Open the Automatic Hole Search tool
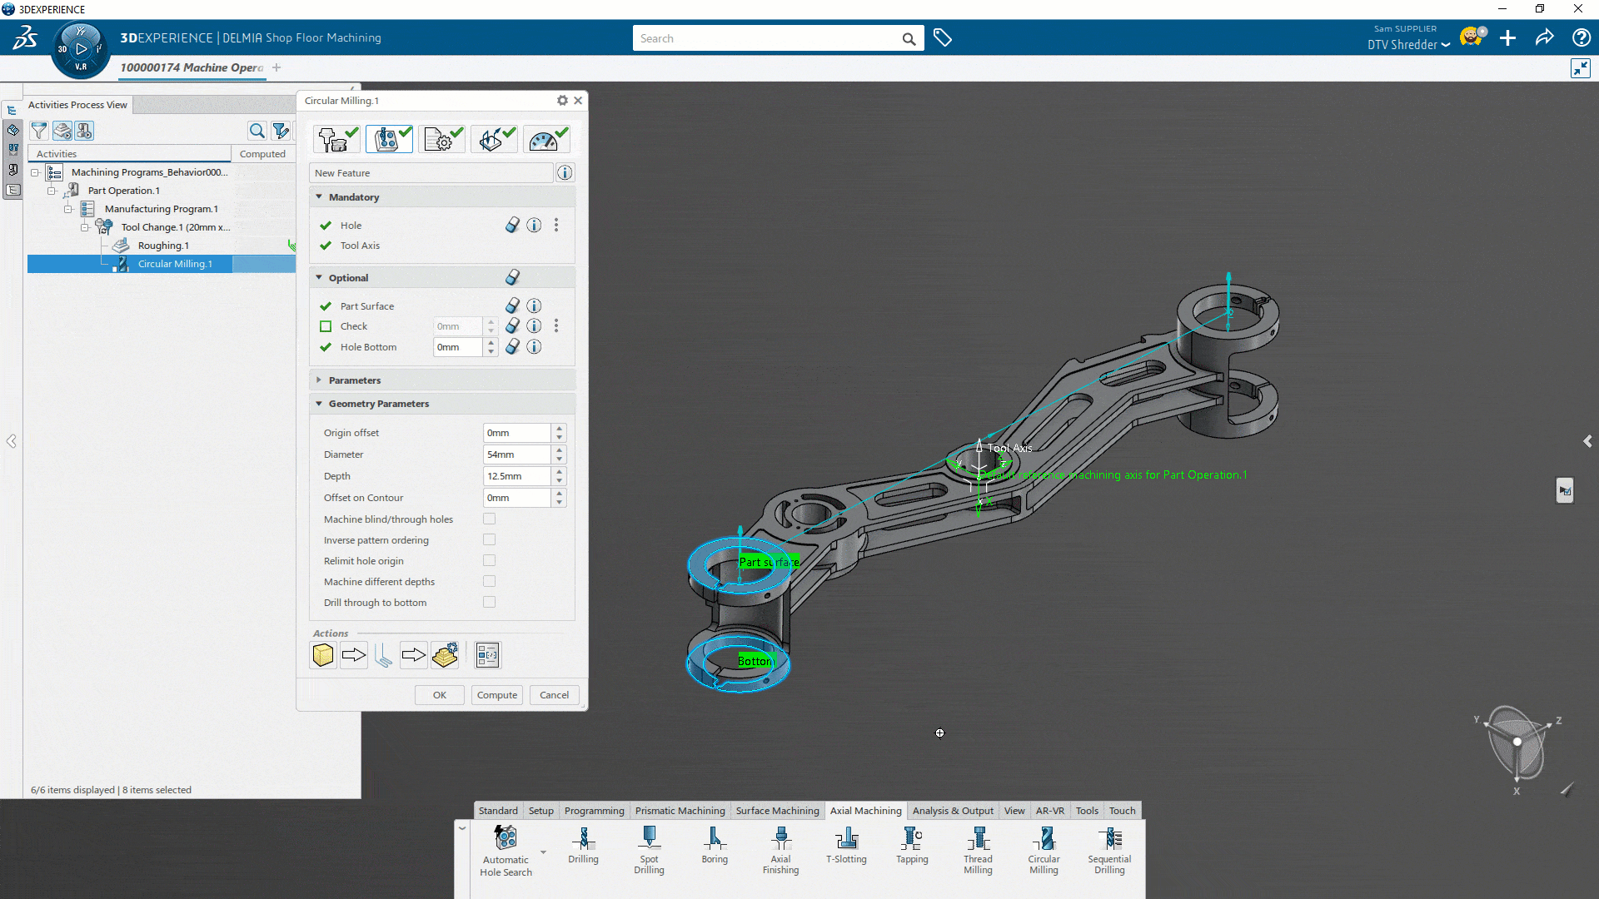This screenshot has width=1599, height=899. 505,841
